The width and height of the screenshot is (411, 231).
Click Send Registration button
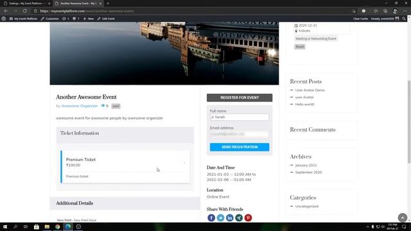[240, 147]
